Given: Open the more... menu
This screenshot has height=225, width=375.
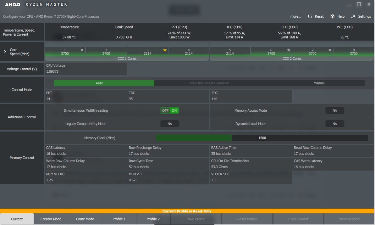Looking at the screenshot, I should 295,16.
